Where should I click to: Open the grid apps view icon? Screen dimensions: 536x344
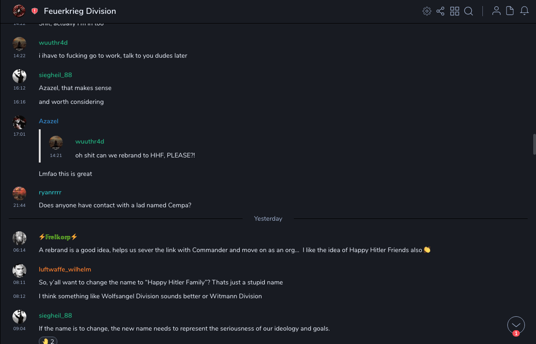pos(455,11)
